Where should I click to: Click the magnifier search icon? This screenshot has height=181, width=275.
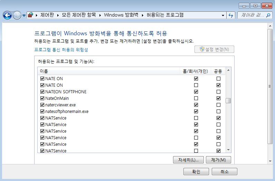[x=268, y=15]
